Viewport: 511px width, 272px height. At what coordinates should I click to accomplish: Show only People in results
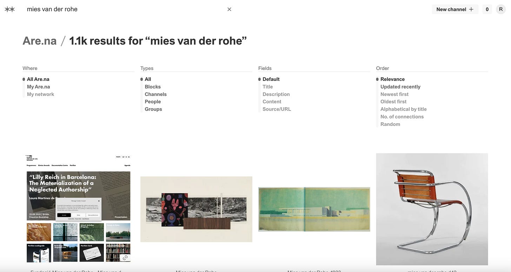pos(153,102)
